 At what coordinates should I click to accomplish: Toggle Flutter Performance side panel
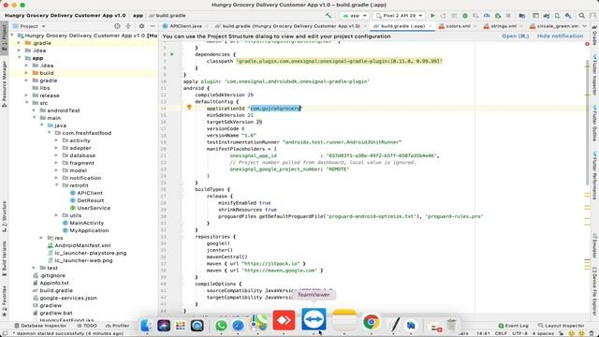[x=595, y=175]
